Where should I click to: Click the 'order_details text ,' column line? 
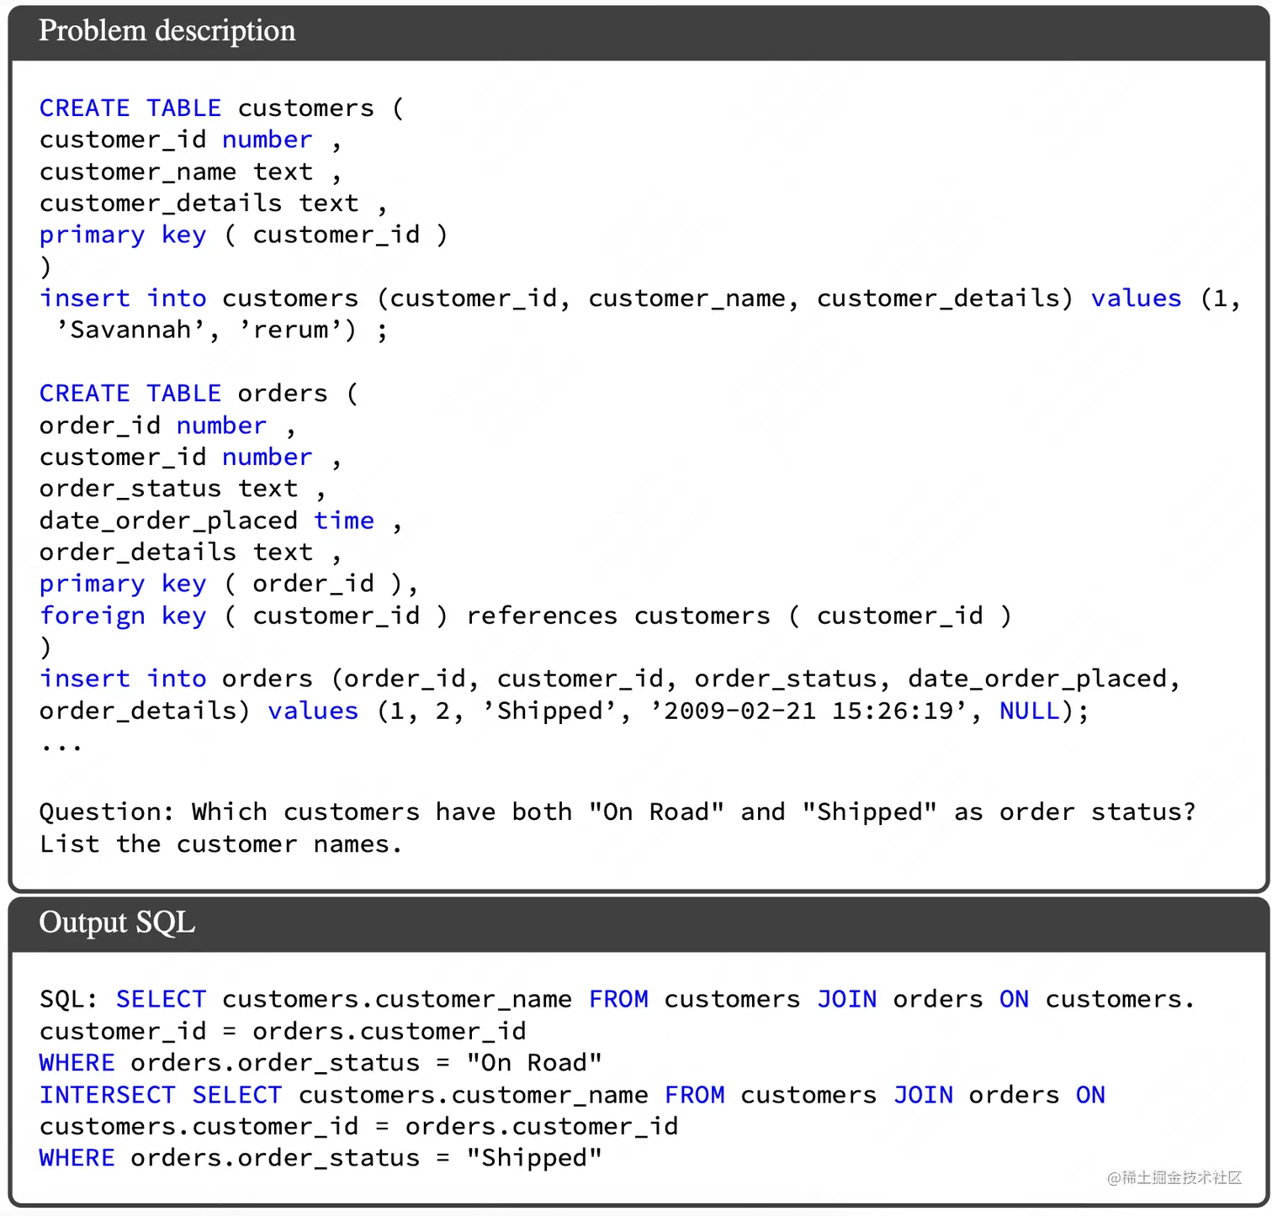click(x=190, y=552)
